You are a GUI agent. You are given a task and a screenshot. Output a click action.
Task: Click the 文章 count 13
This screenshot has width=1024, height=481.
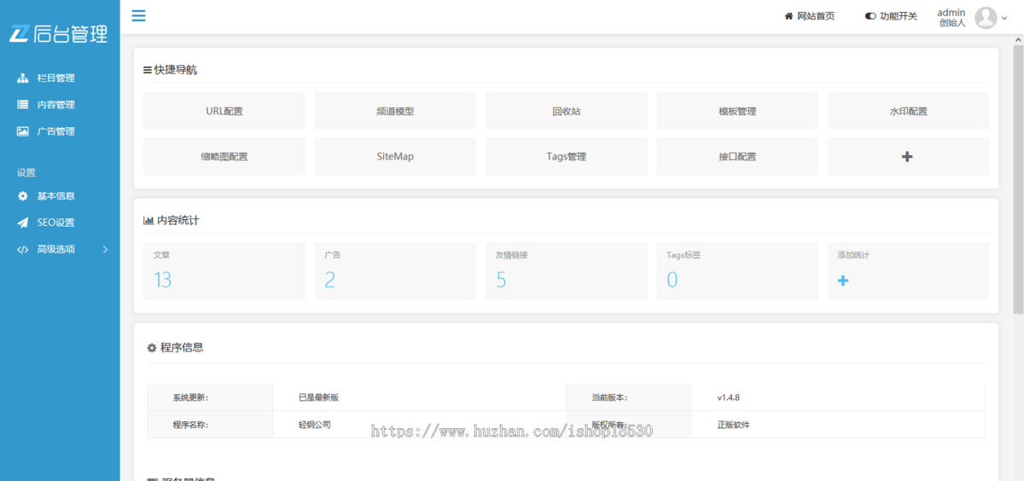[163, 280]
